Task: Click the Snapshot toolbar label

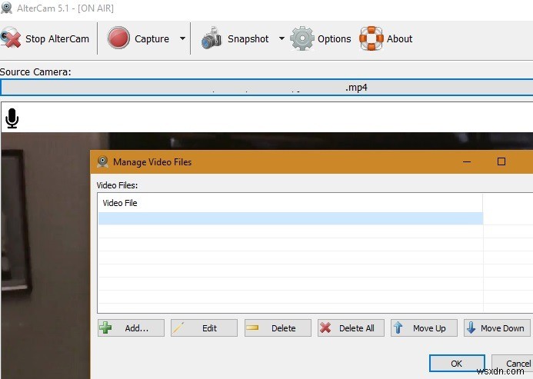Action: pyautogui.click(x=248, y=39)
